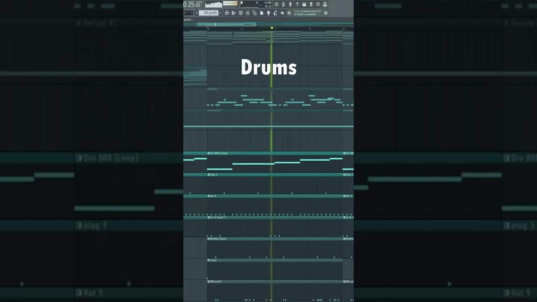Open the newer version available notification
The height and width of the screenshot is (302, 537).
[x=308, y=13]
